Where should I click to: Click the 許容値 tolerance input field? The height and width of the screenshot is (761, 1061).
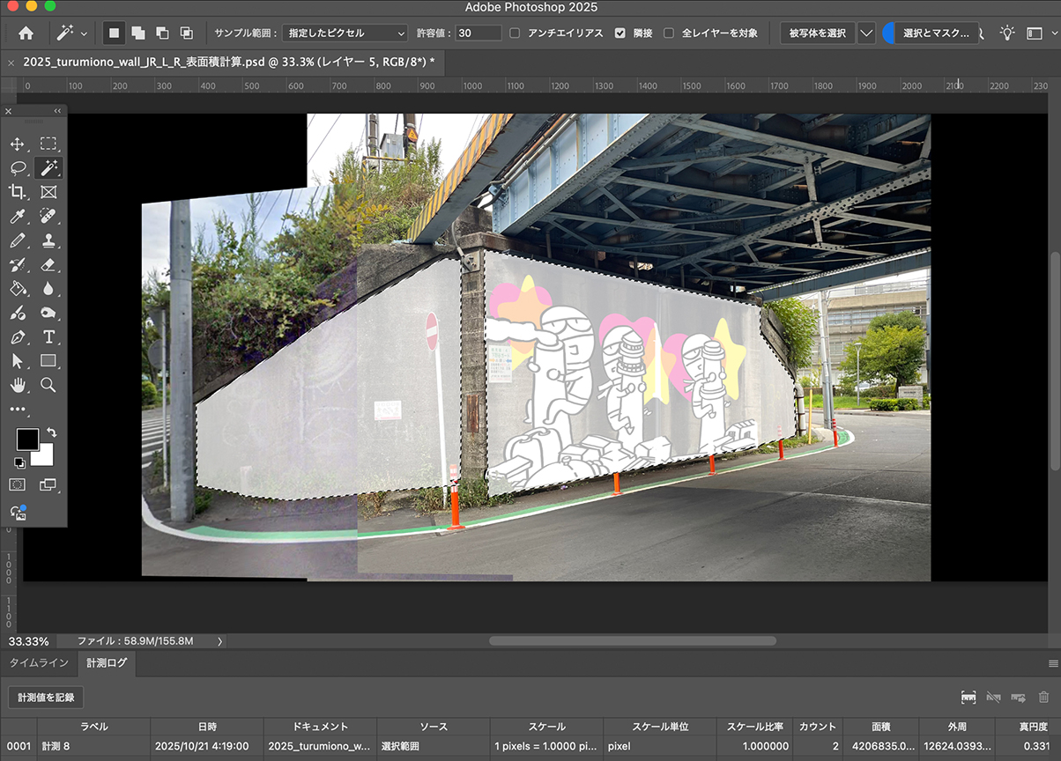(x=479, y=33)
